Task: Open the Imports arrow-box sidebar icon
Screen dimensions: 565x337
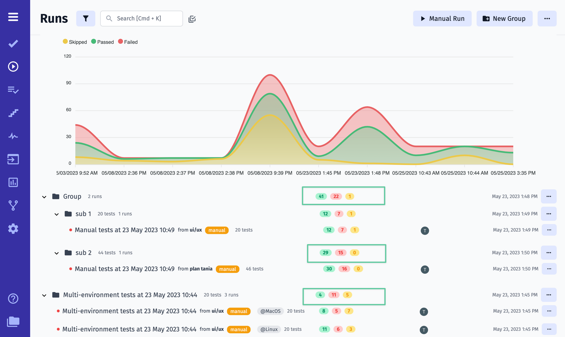Action: tap(13, 159)
